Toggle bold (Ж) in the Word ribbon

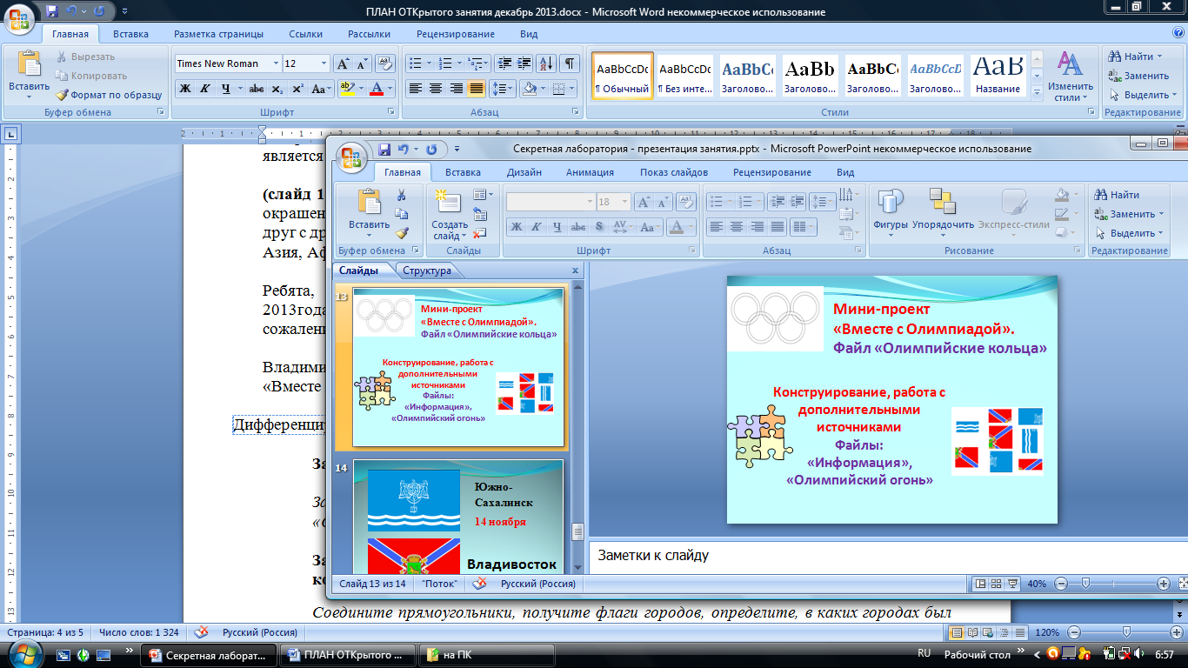[x=185, y=89]
